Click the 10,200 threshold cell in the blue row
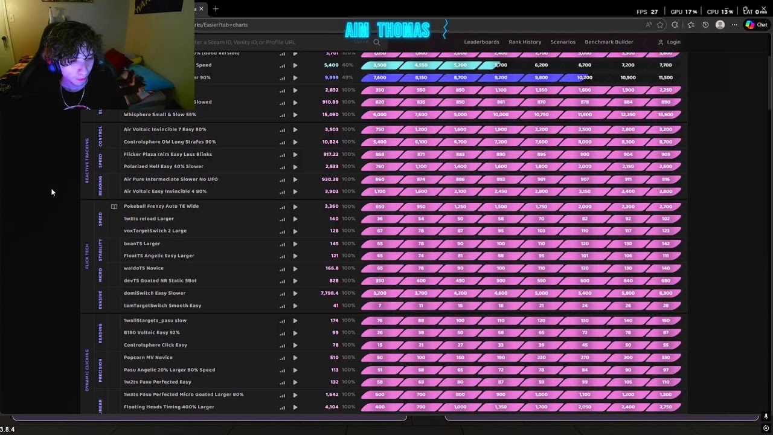 tap(585, 77)
